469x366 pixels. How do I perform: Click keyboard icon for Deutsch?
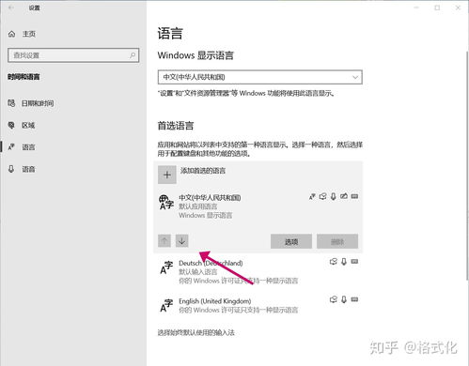(x=354, y=262)
